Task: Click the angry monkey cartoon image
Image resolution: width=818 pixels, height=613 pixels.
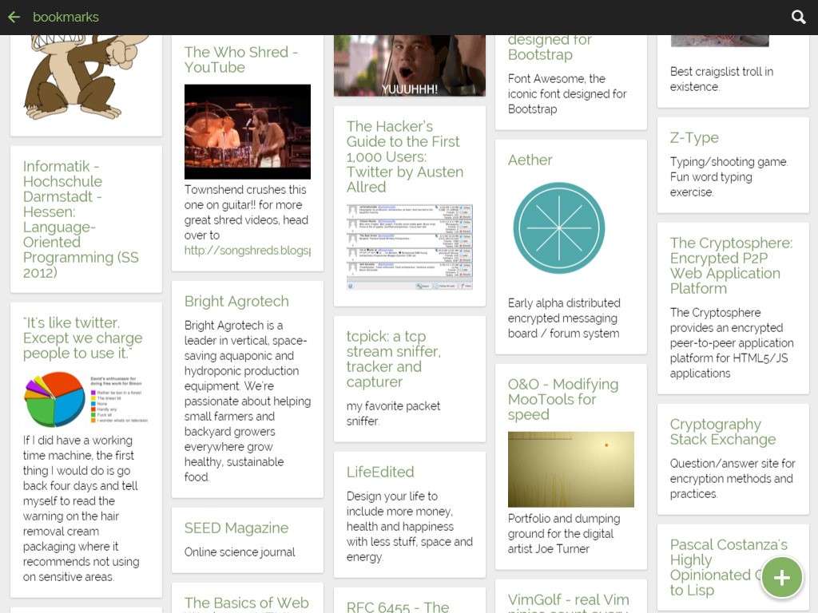Action: 86,77
